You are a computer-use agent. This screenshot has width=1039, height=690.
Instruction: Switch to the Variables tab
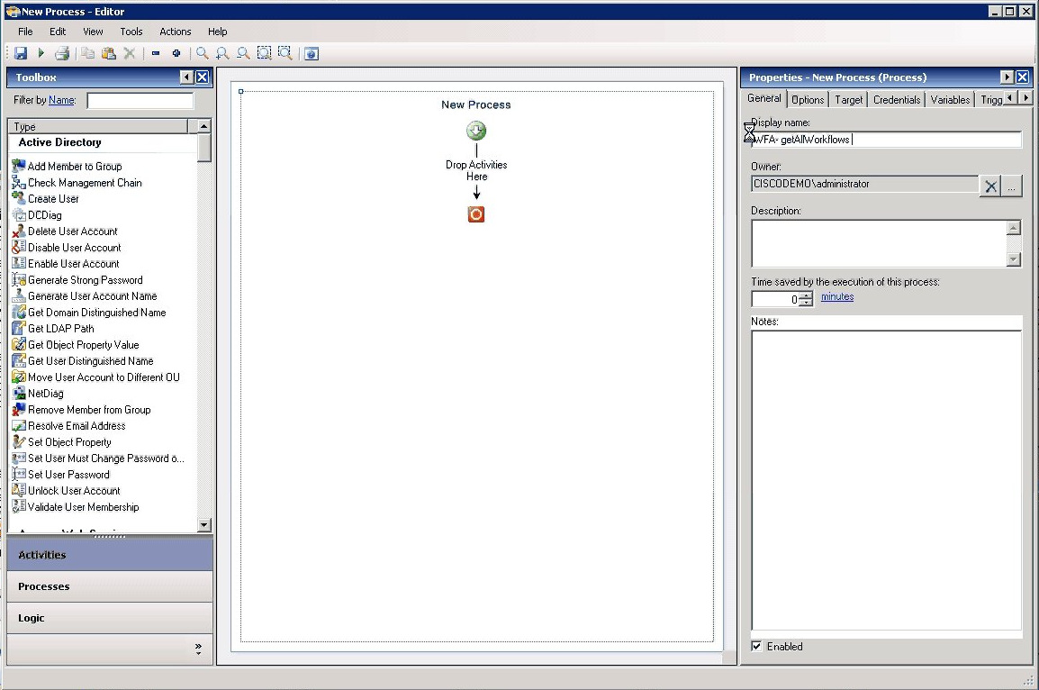point(950,99)
